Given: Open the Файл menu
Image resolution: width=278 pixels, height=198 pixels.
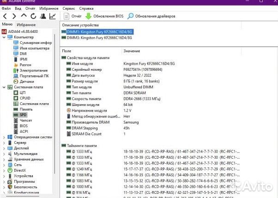Looking at the screenshot, I should point(6,8).
